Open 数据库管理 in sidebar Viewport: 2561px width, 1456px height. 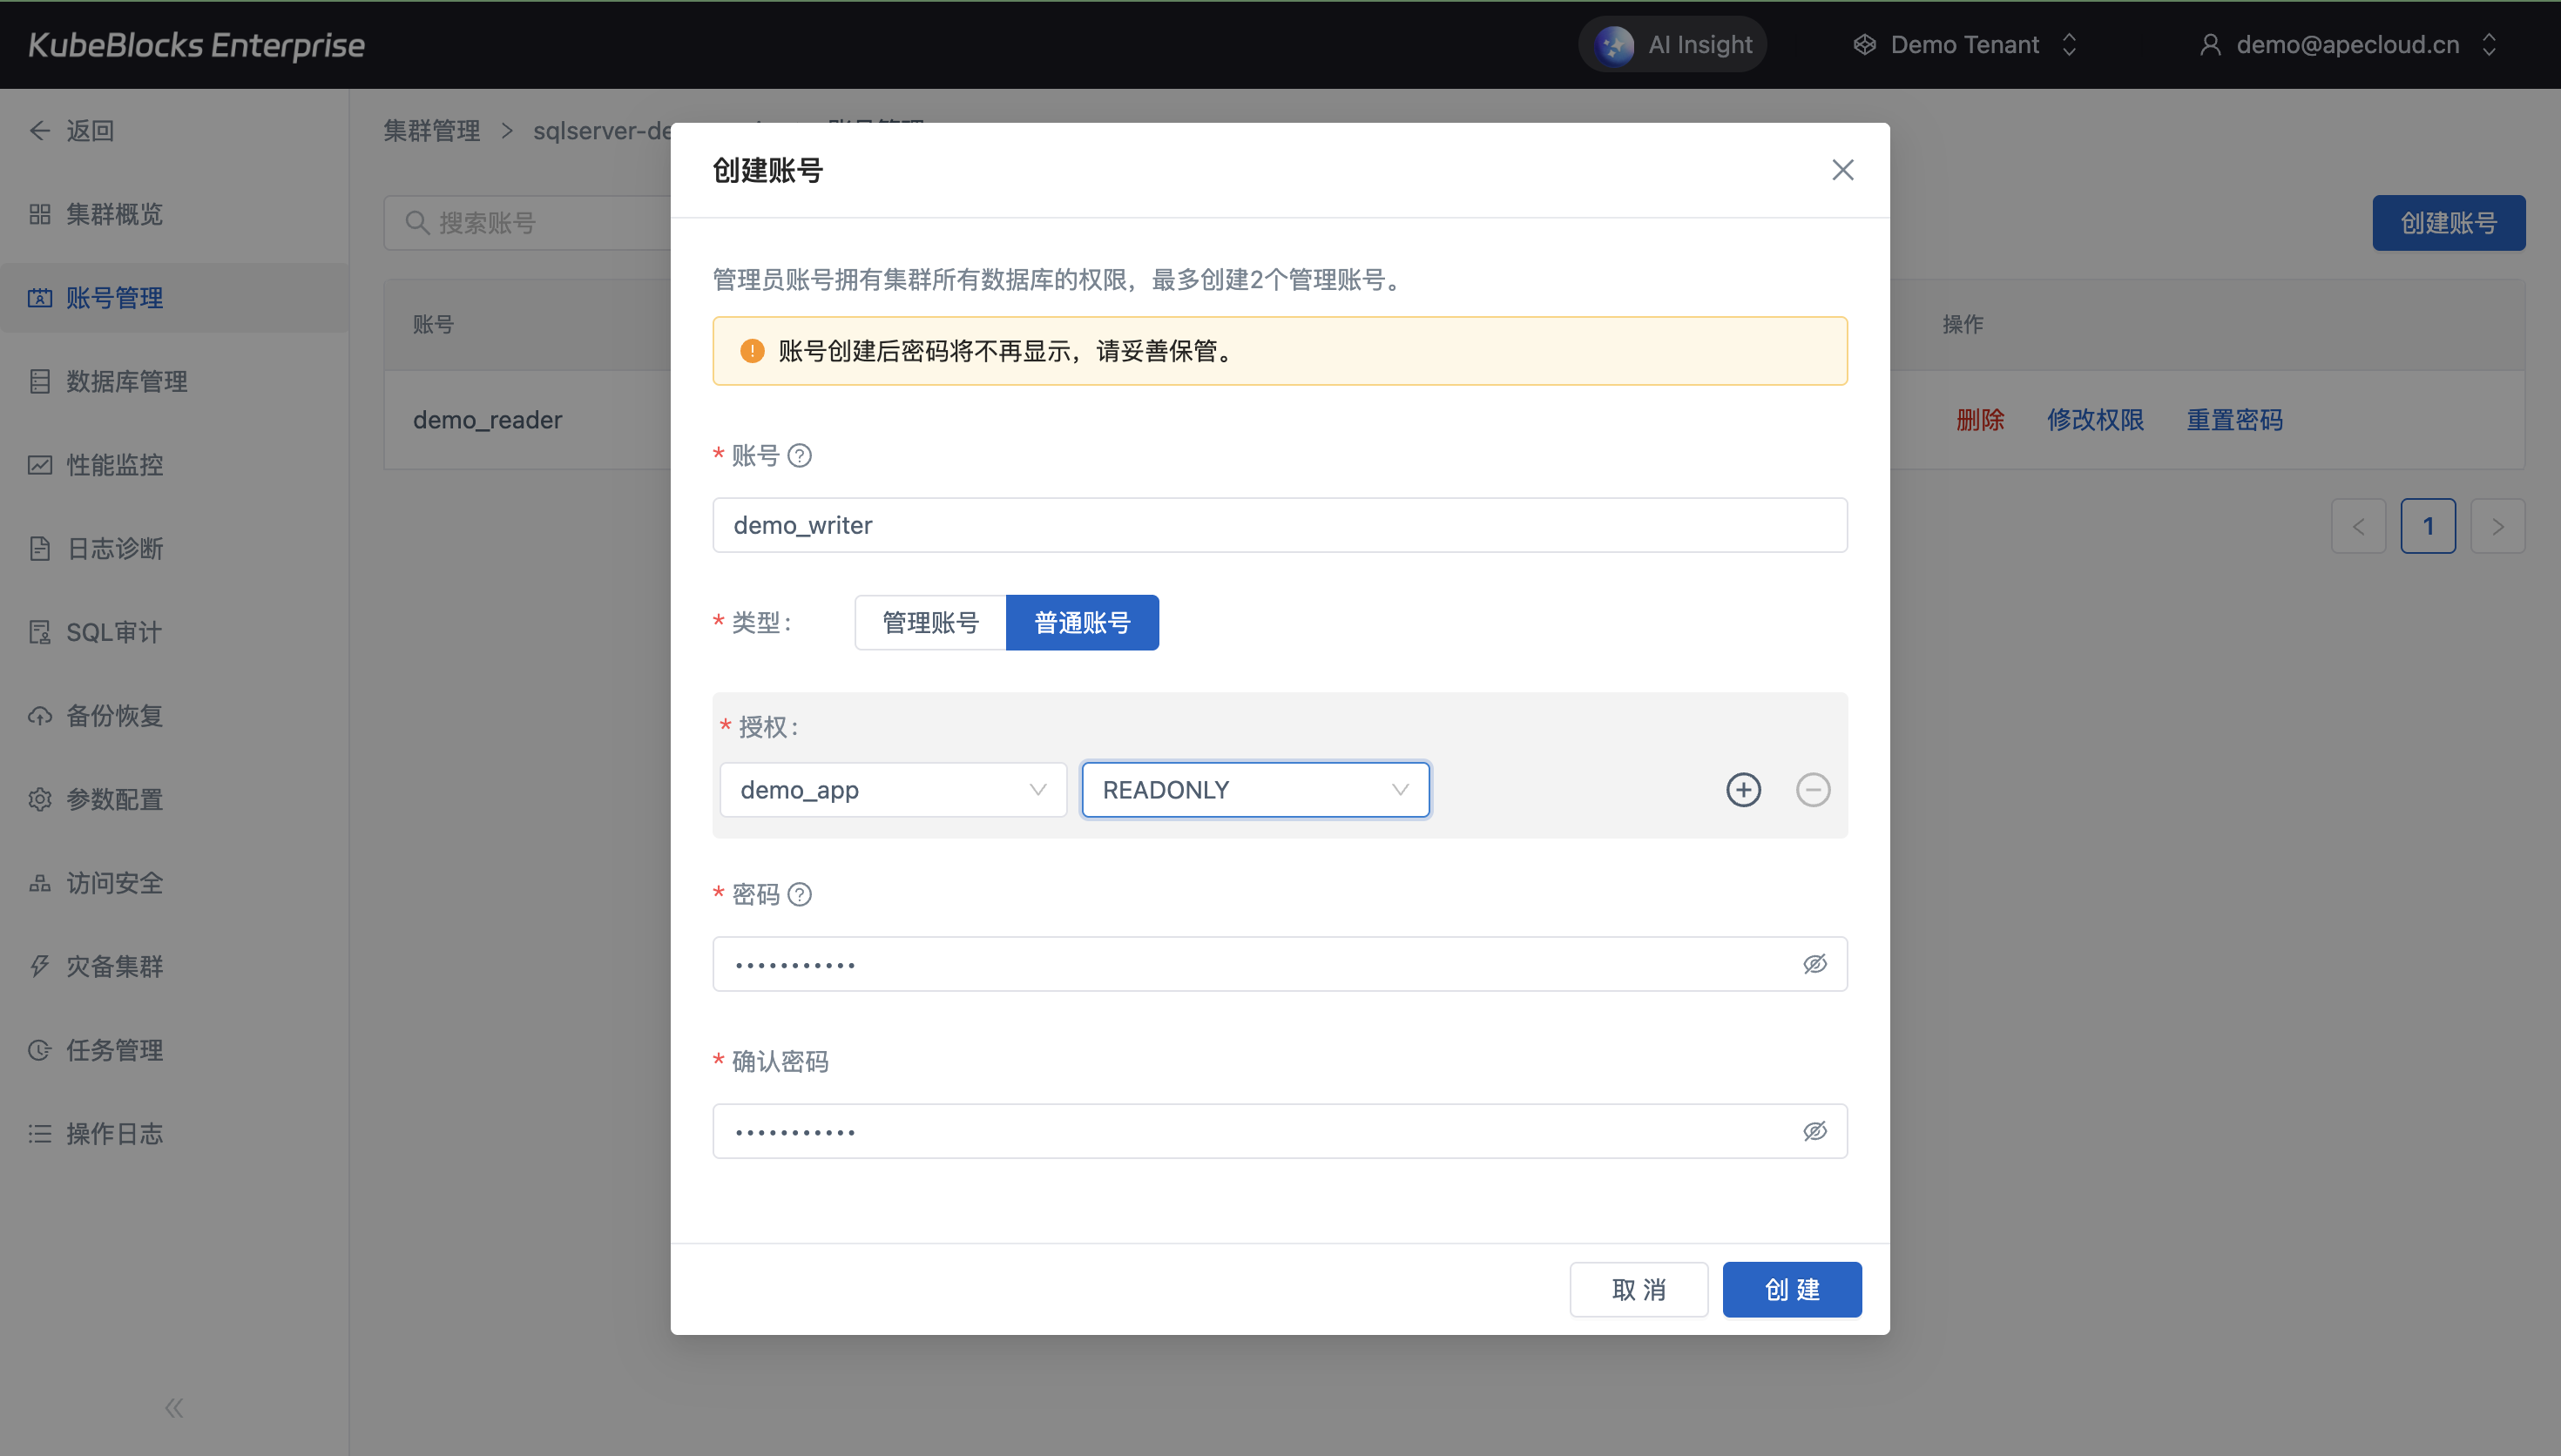pos(126,381)
